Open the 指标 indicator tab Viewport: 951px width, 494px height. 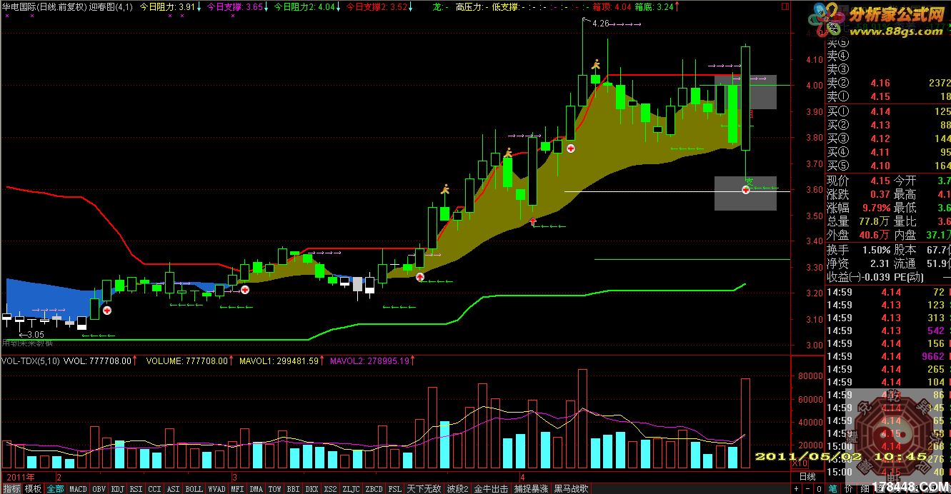tap(11, 489)
